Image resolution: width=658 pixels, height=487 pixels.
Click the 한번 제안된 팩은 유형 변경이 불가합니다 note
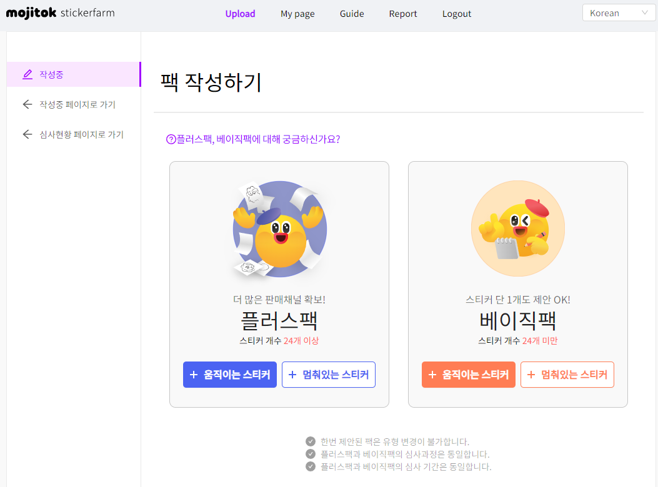[395, 441]
